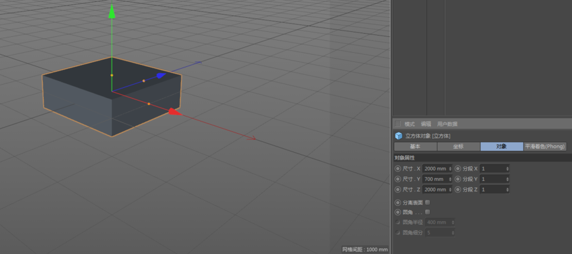Click the blue Z-axis arrow handle

click(x=161, y=75)
